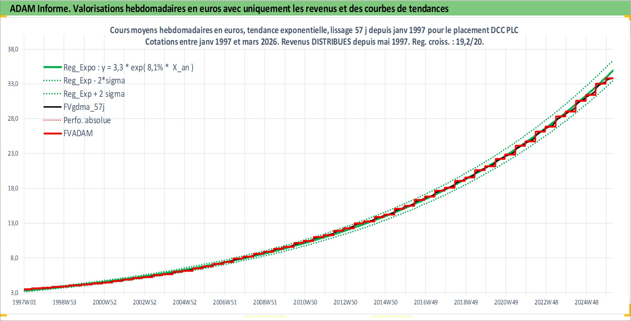Click the "18,0" vertical axis label
Image resolution: width=631 pixels, height=321 pixels.
tap(13, 188)
